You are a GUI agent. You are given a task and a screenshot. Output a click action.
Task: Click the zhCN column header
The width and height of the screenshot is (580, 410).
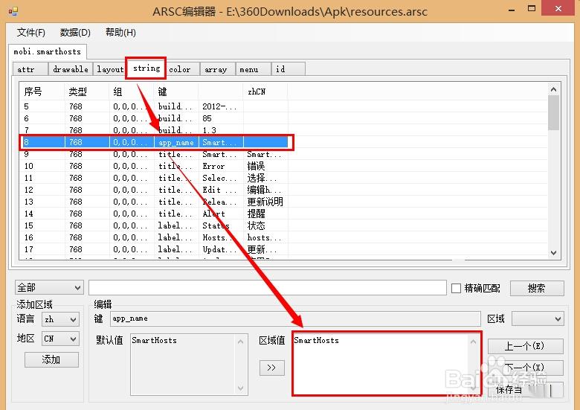265,92
